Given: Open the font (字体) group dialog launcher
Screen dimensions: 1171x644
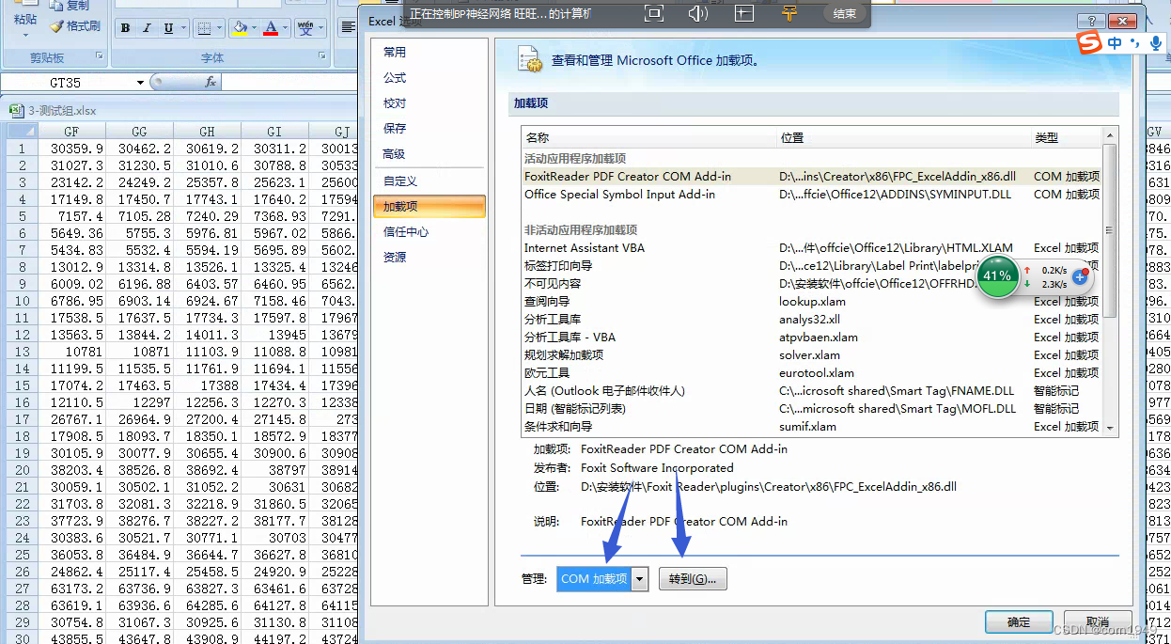Looking at the screenshot, I should [323, 57].
